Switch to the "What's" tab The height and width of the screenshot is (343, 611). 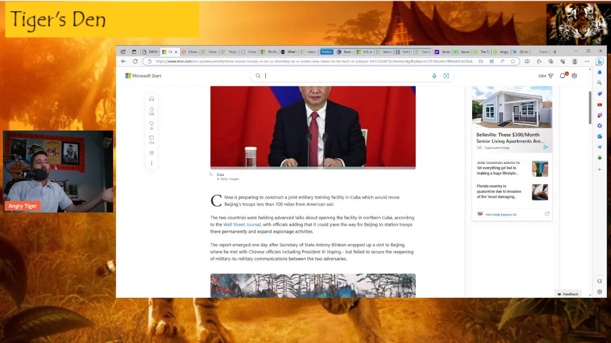289,52
